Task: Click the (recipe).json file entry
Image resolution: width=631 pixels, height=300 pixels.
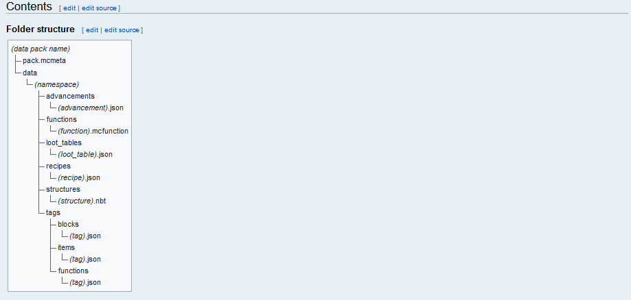Action: tap(79, 177)
